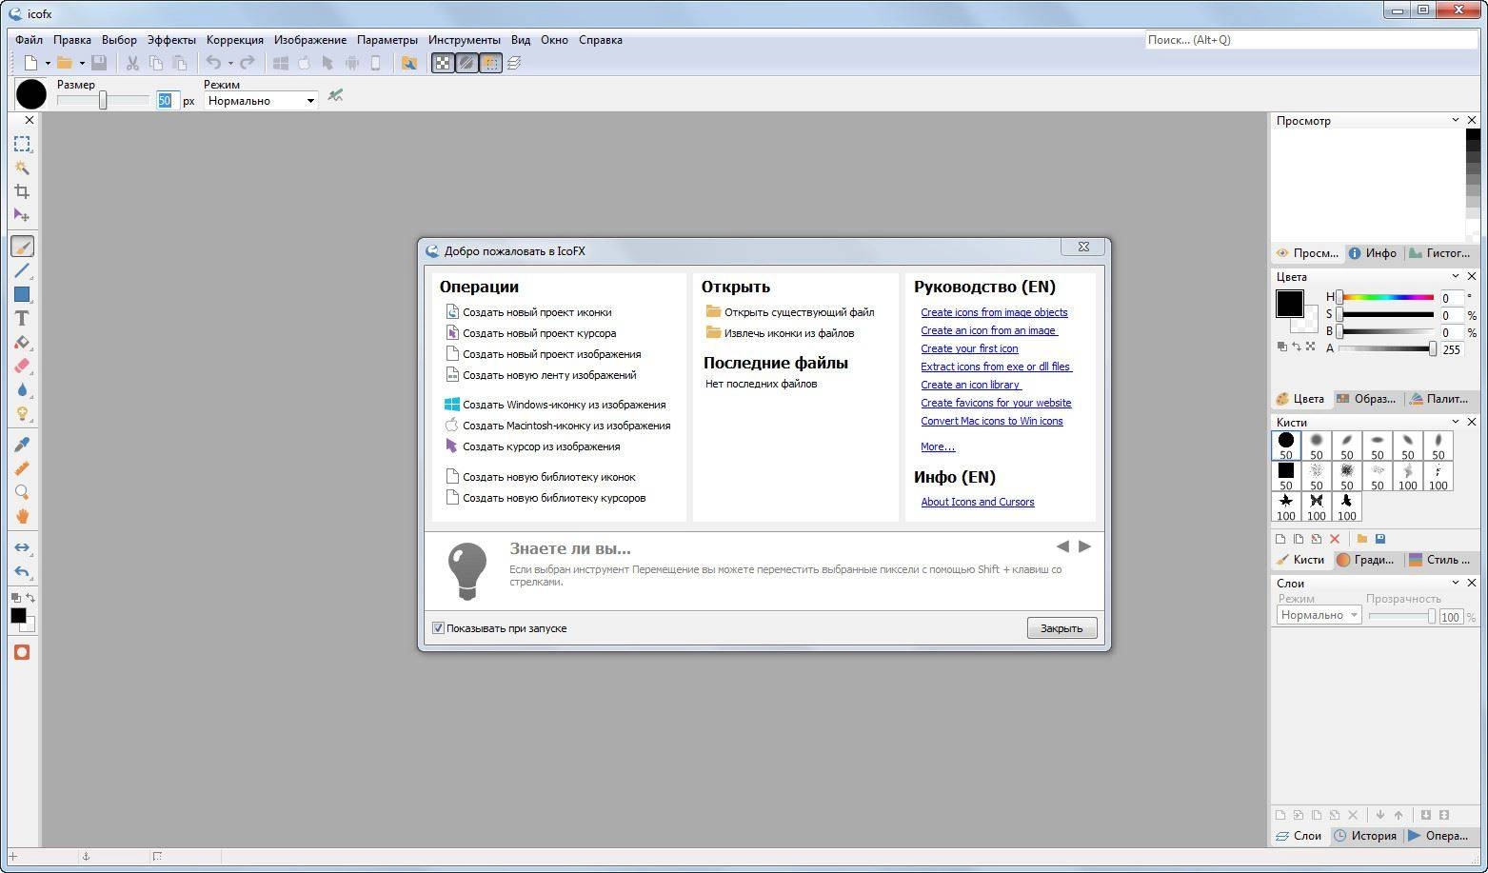Select the pink eraser tool
1488x873 pixels.
22,366
